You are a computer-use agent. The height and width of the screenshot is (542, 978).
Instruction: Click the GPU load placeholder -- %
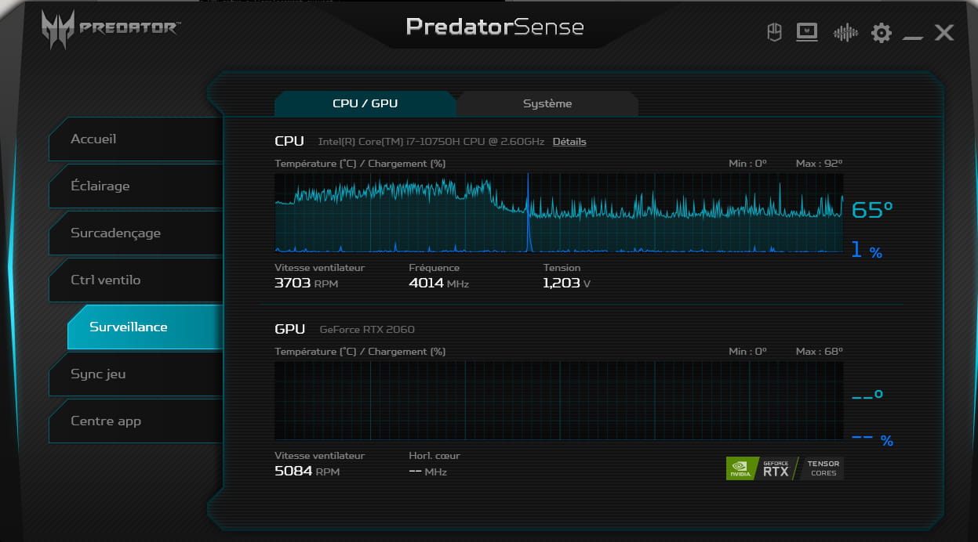coord(872,440)
